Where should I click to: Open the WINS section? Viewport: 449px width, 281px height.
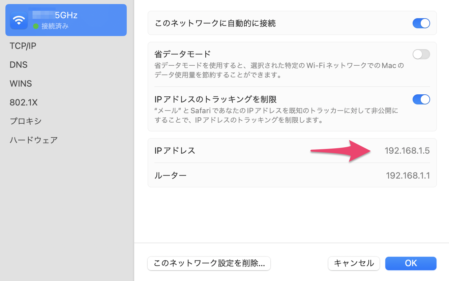coord(21,84)
